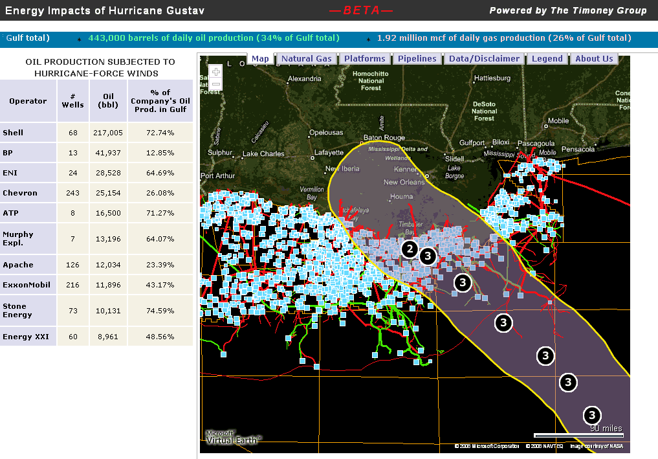Image resolution: width=658 pixels, height=459 pixels.
Task: Select the Apache operator row
Action: pyautogui.click(x=96, y=265)
